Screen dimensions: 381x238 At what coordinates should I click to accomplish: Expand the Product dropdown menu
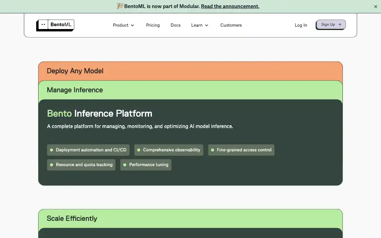click(123, 25)
